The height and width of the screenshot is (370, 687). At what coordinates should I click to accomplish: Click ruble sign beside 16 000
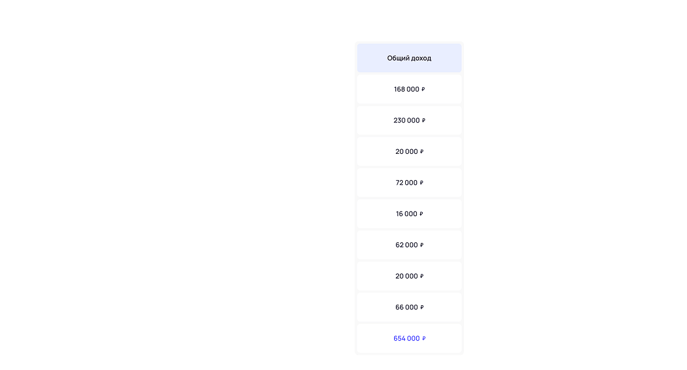point(422,214)
